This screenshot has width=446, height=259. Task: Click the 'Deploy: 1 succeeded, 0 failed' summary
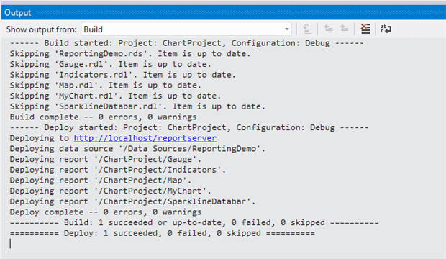[x=162, y=233]
